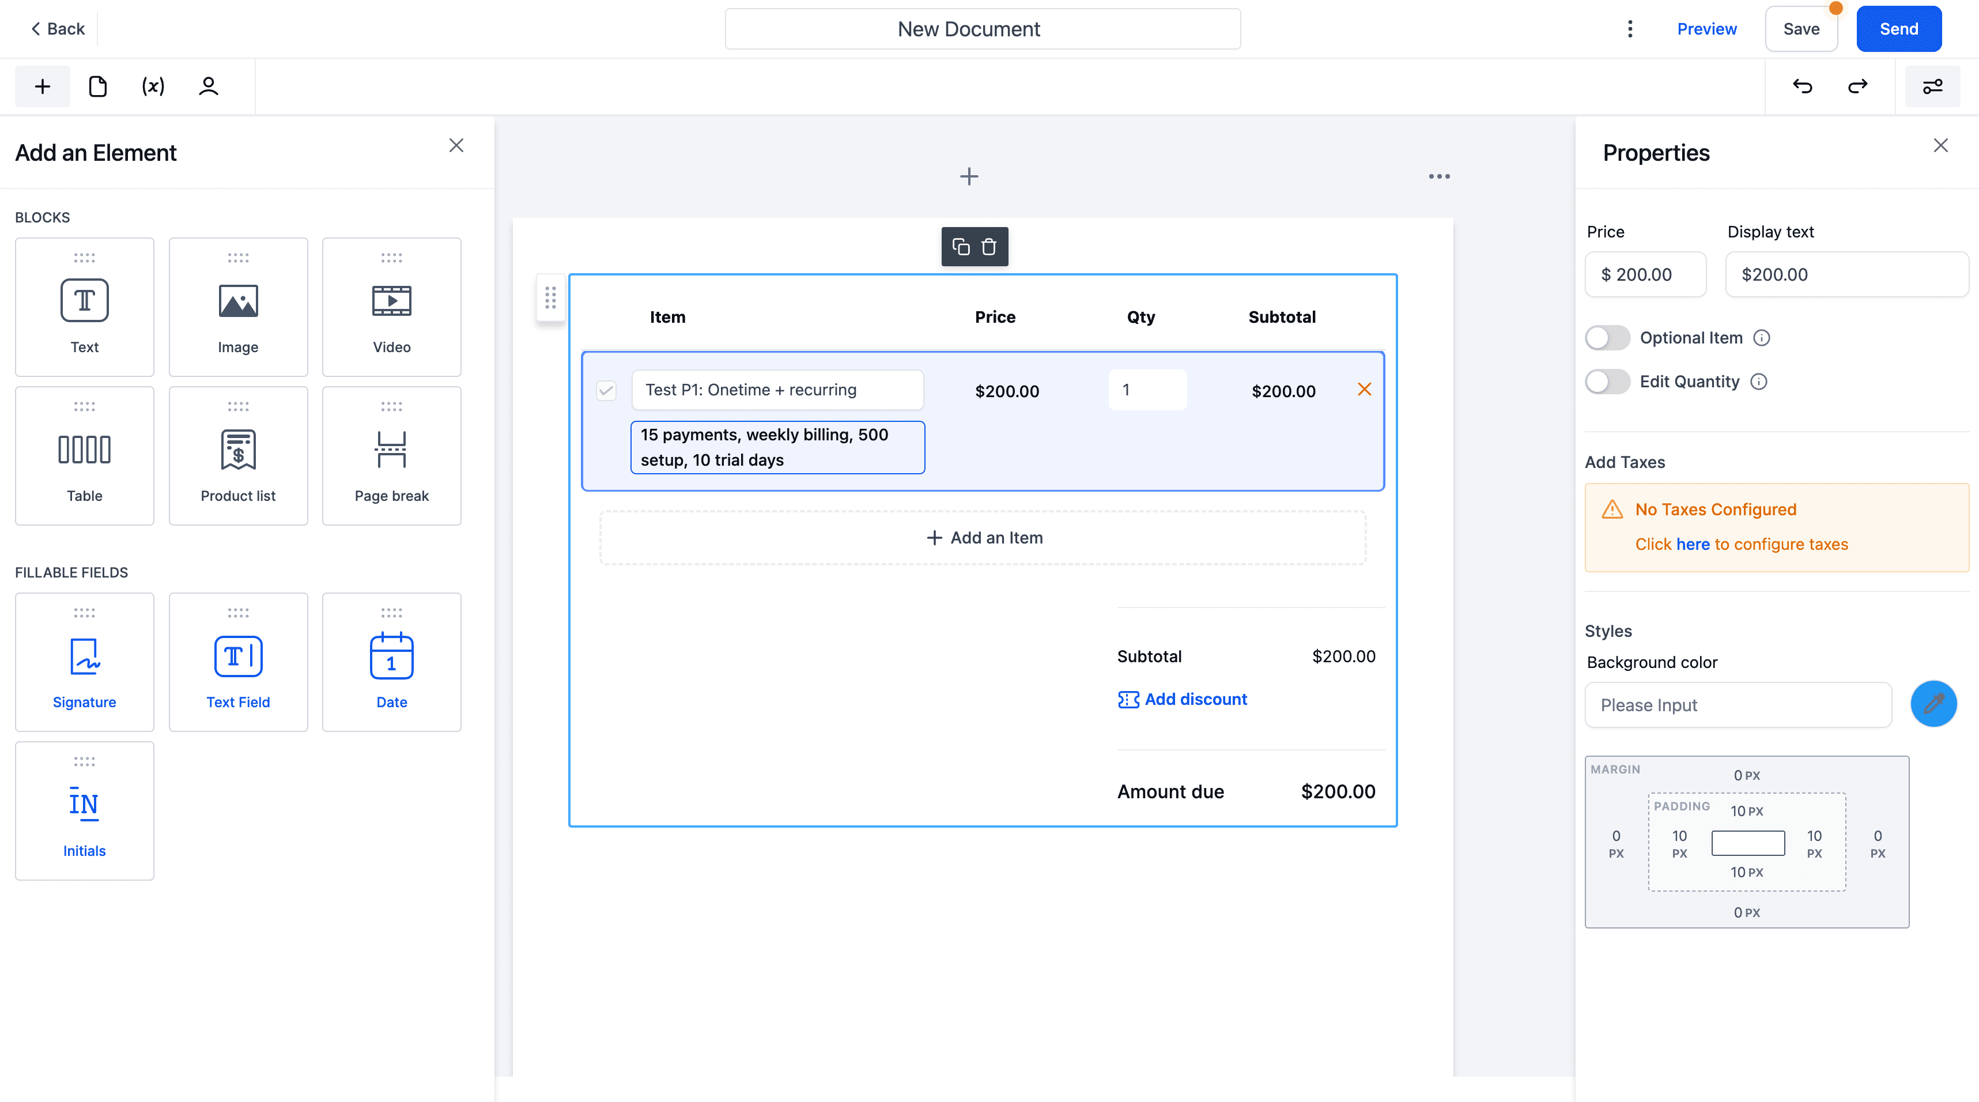Open the background color picker button
The image size is (1979, 1102).
(1933, 704)
